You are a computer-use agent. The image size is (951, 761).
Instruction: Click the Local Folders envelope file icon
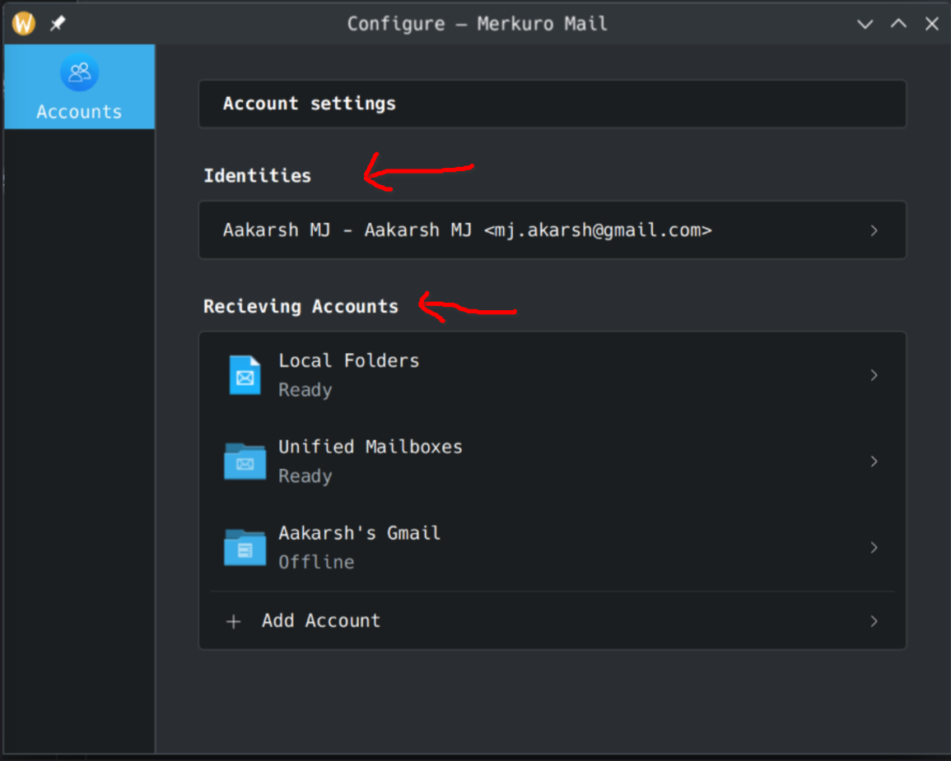[245, 375]
